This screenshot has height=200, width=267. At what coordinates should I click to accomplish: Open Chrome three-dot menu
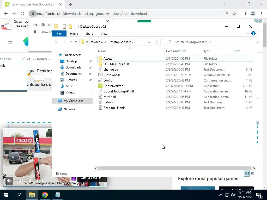pos(261,14)
